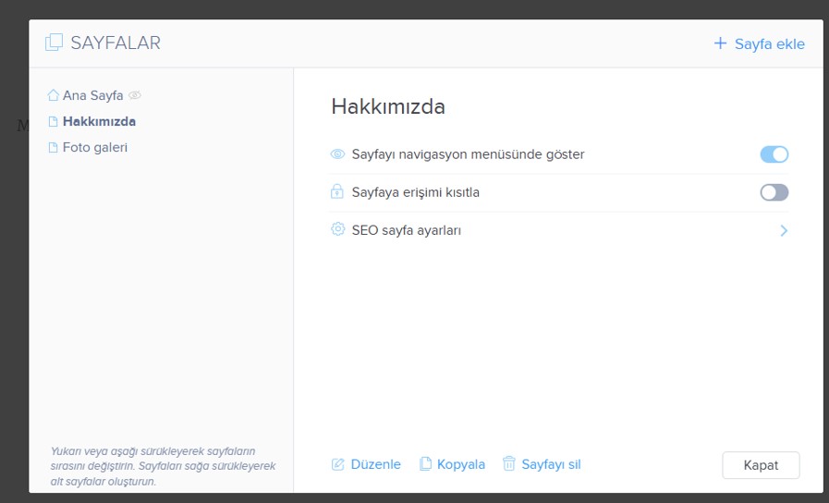The width and height of the screenshot is (829, 503).
Task: Select Foto galeri in the pages list
Action: (x=94, y=147)
